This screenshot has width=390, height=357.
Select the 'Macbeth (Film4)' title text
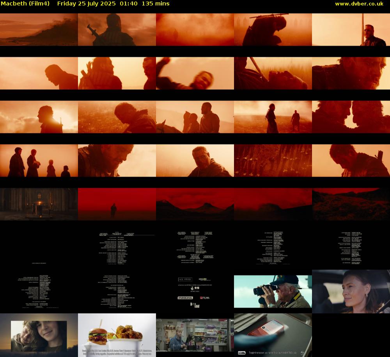[25, 4]
